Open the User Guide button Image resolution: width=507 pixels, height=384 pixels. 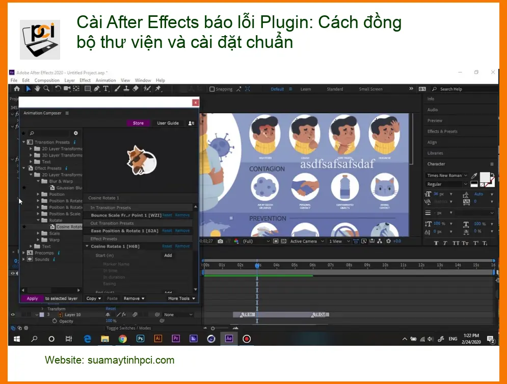pos(168,123)
